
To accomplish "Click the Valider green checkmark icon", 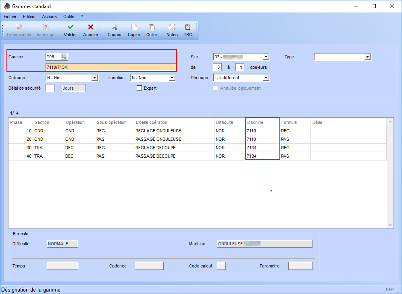I will click(x=70, y=27).
